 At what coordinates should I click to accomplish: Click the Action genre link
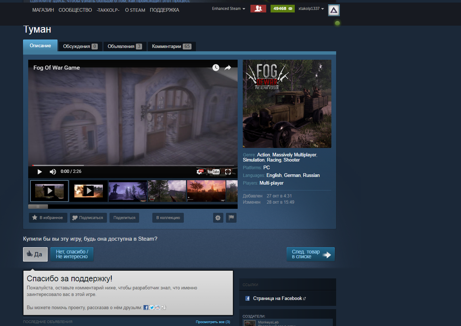pyautogui.click(x=264, y=155)
